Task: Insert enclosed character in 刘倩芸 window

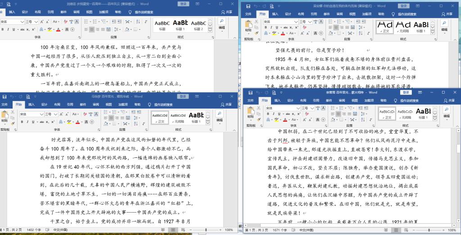Action: coord(72,29)
